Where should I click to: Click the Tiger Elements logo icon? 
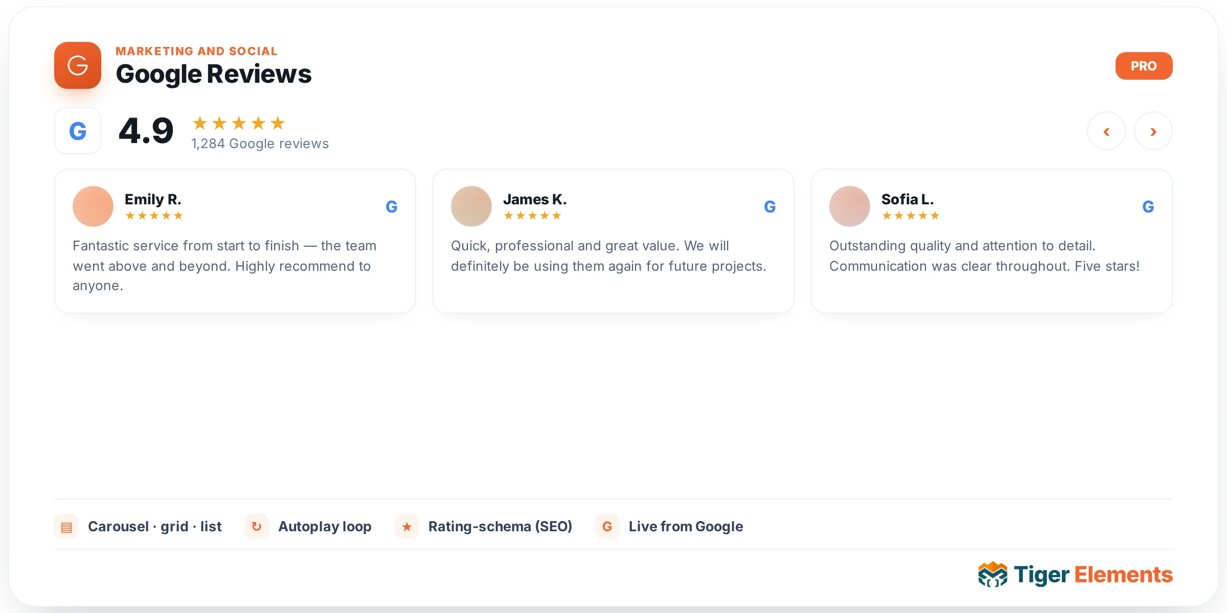tap(993, 575)
